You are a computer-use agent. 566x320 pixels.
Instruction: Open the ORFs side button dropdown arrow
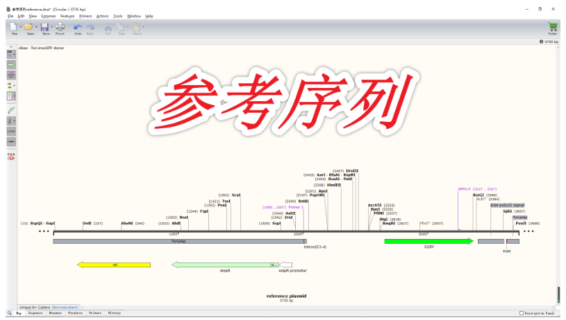15,86
